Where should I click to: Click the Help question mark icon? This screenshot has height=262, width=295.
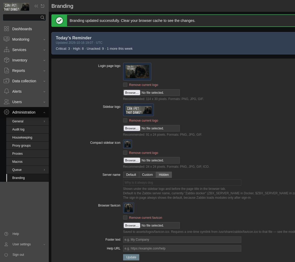pos(6,234)
